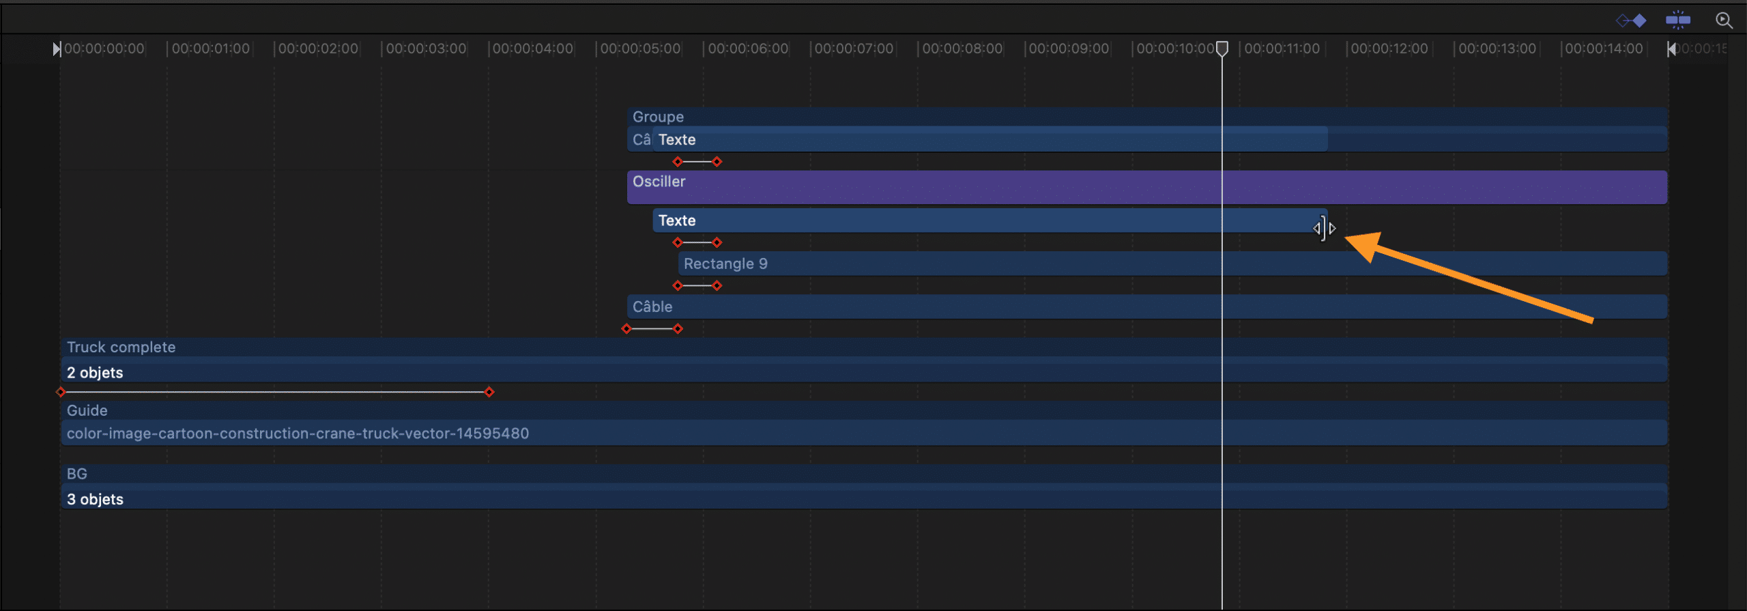1747x611 pixels.
Task: Click ruler at 00:00:14:00
Action: tap(1604, 49)
